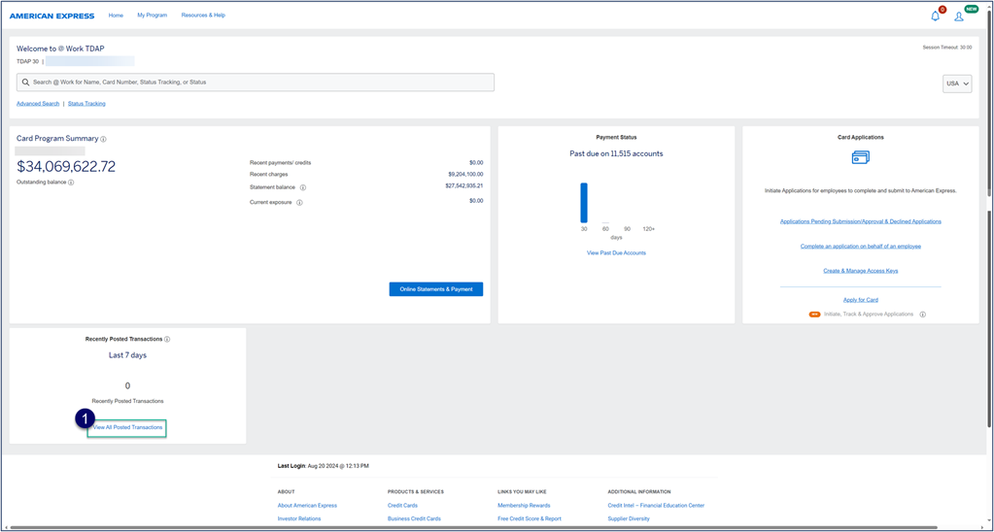Open the user profile icon

(x=959, y=17)
